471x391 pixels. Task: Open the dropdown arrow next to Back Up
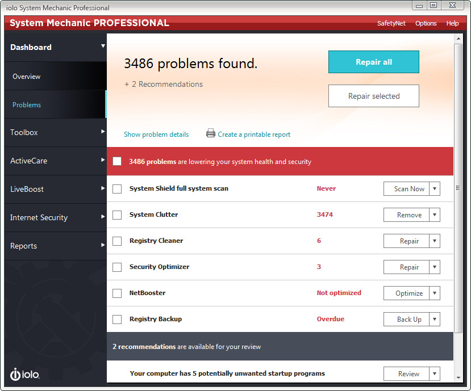pyautogui.click(x=435, y=319)
